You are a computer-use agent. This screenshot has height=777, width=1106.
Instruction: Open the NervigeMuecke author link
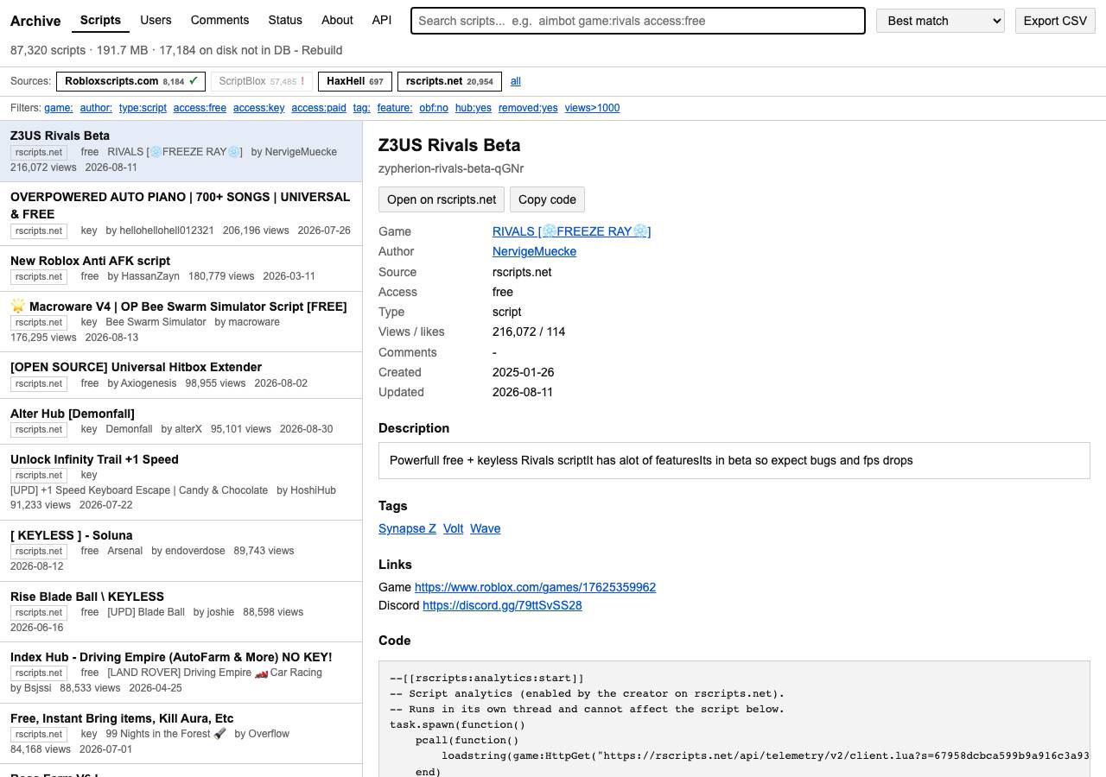point(534,251)
